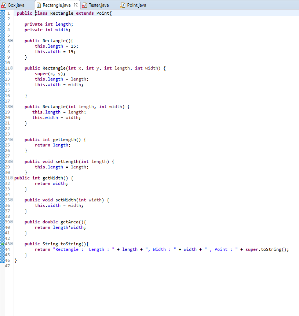Click 'getWidth' method name

(x=53, y=178)
